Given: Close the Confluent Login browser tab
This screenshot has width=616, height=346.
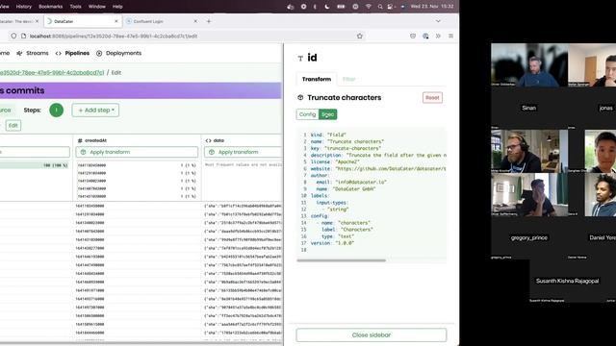Looking at the screenshot, I should click(x=195, y=21).
